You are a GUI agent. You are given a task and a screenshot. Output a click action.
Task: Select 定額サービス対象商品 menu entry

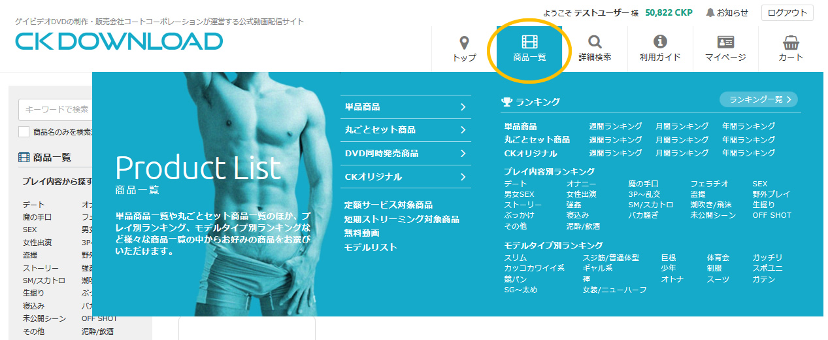[388, 205]
